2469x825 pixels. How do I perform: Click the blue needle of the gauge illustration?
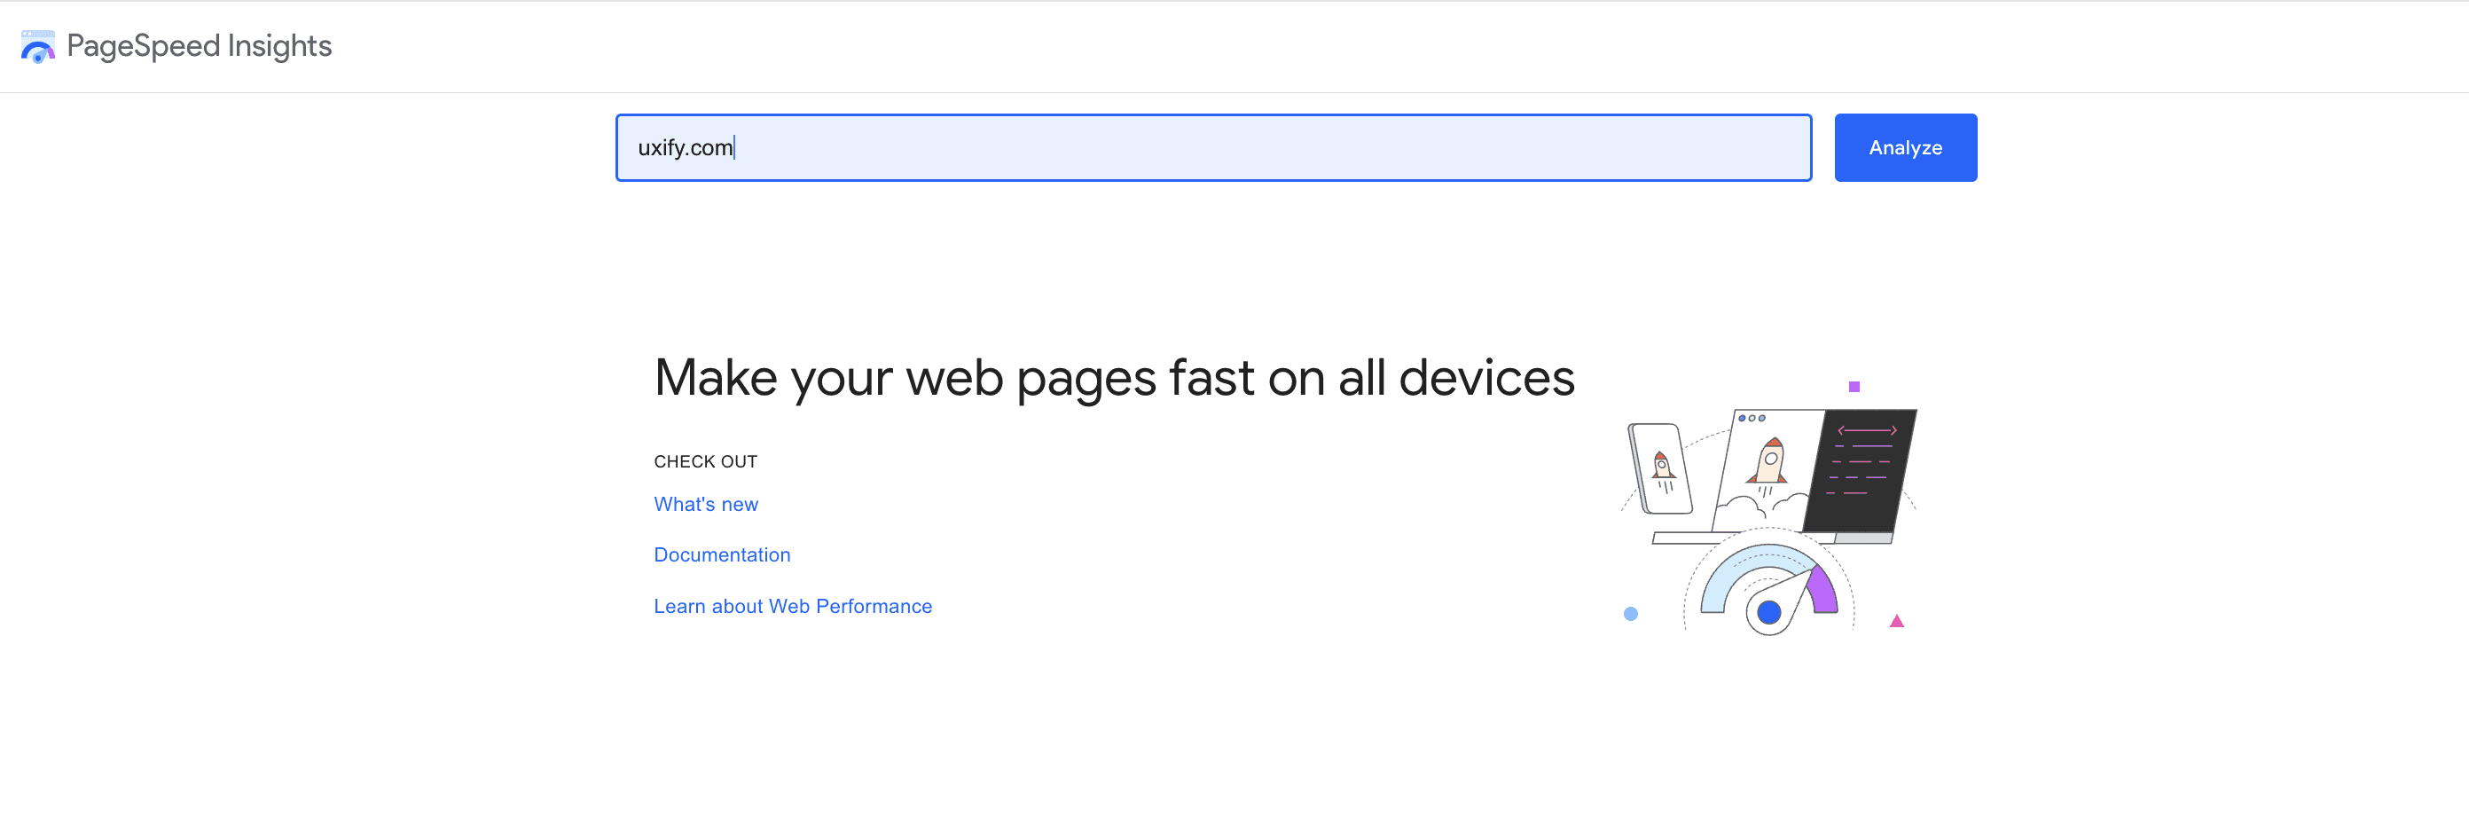pos(1769,613)
